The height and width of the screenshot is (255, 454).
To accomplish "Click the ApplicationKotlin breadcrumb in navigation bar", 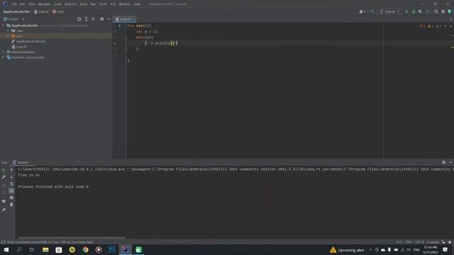I will pos(16,11).
